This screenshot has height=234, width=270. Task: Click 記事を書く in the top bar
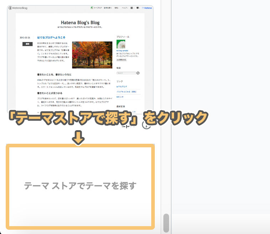107,7
